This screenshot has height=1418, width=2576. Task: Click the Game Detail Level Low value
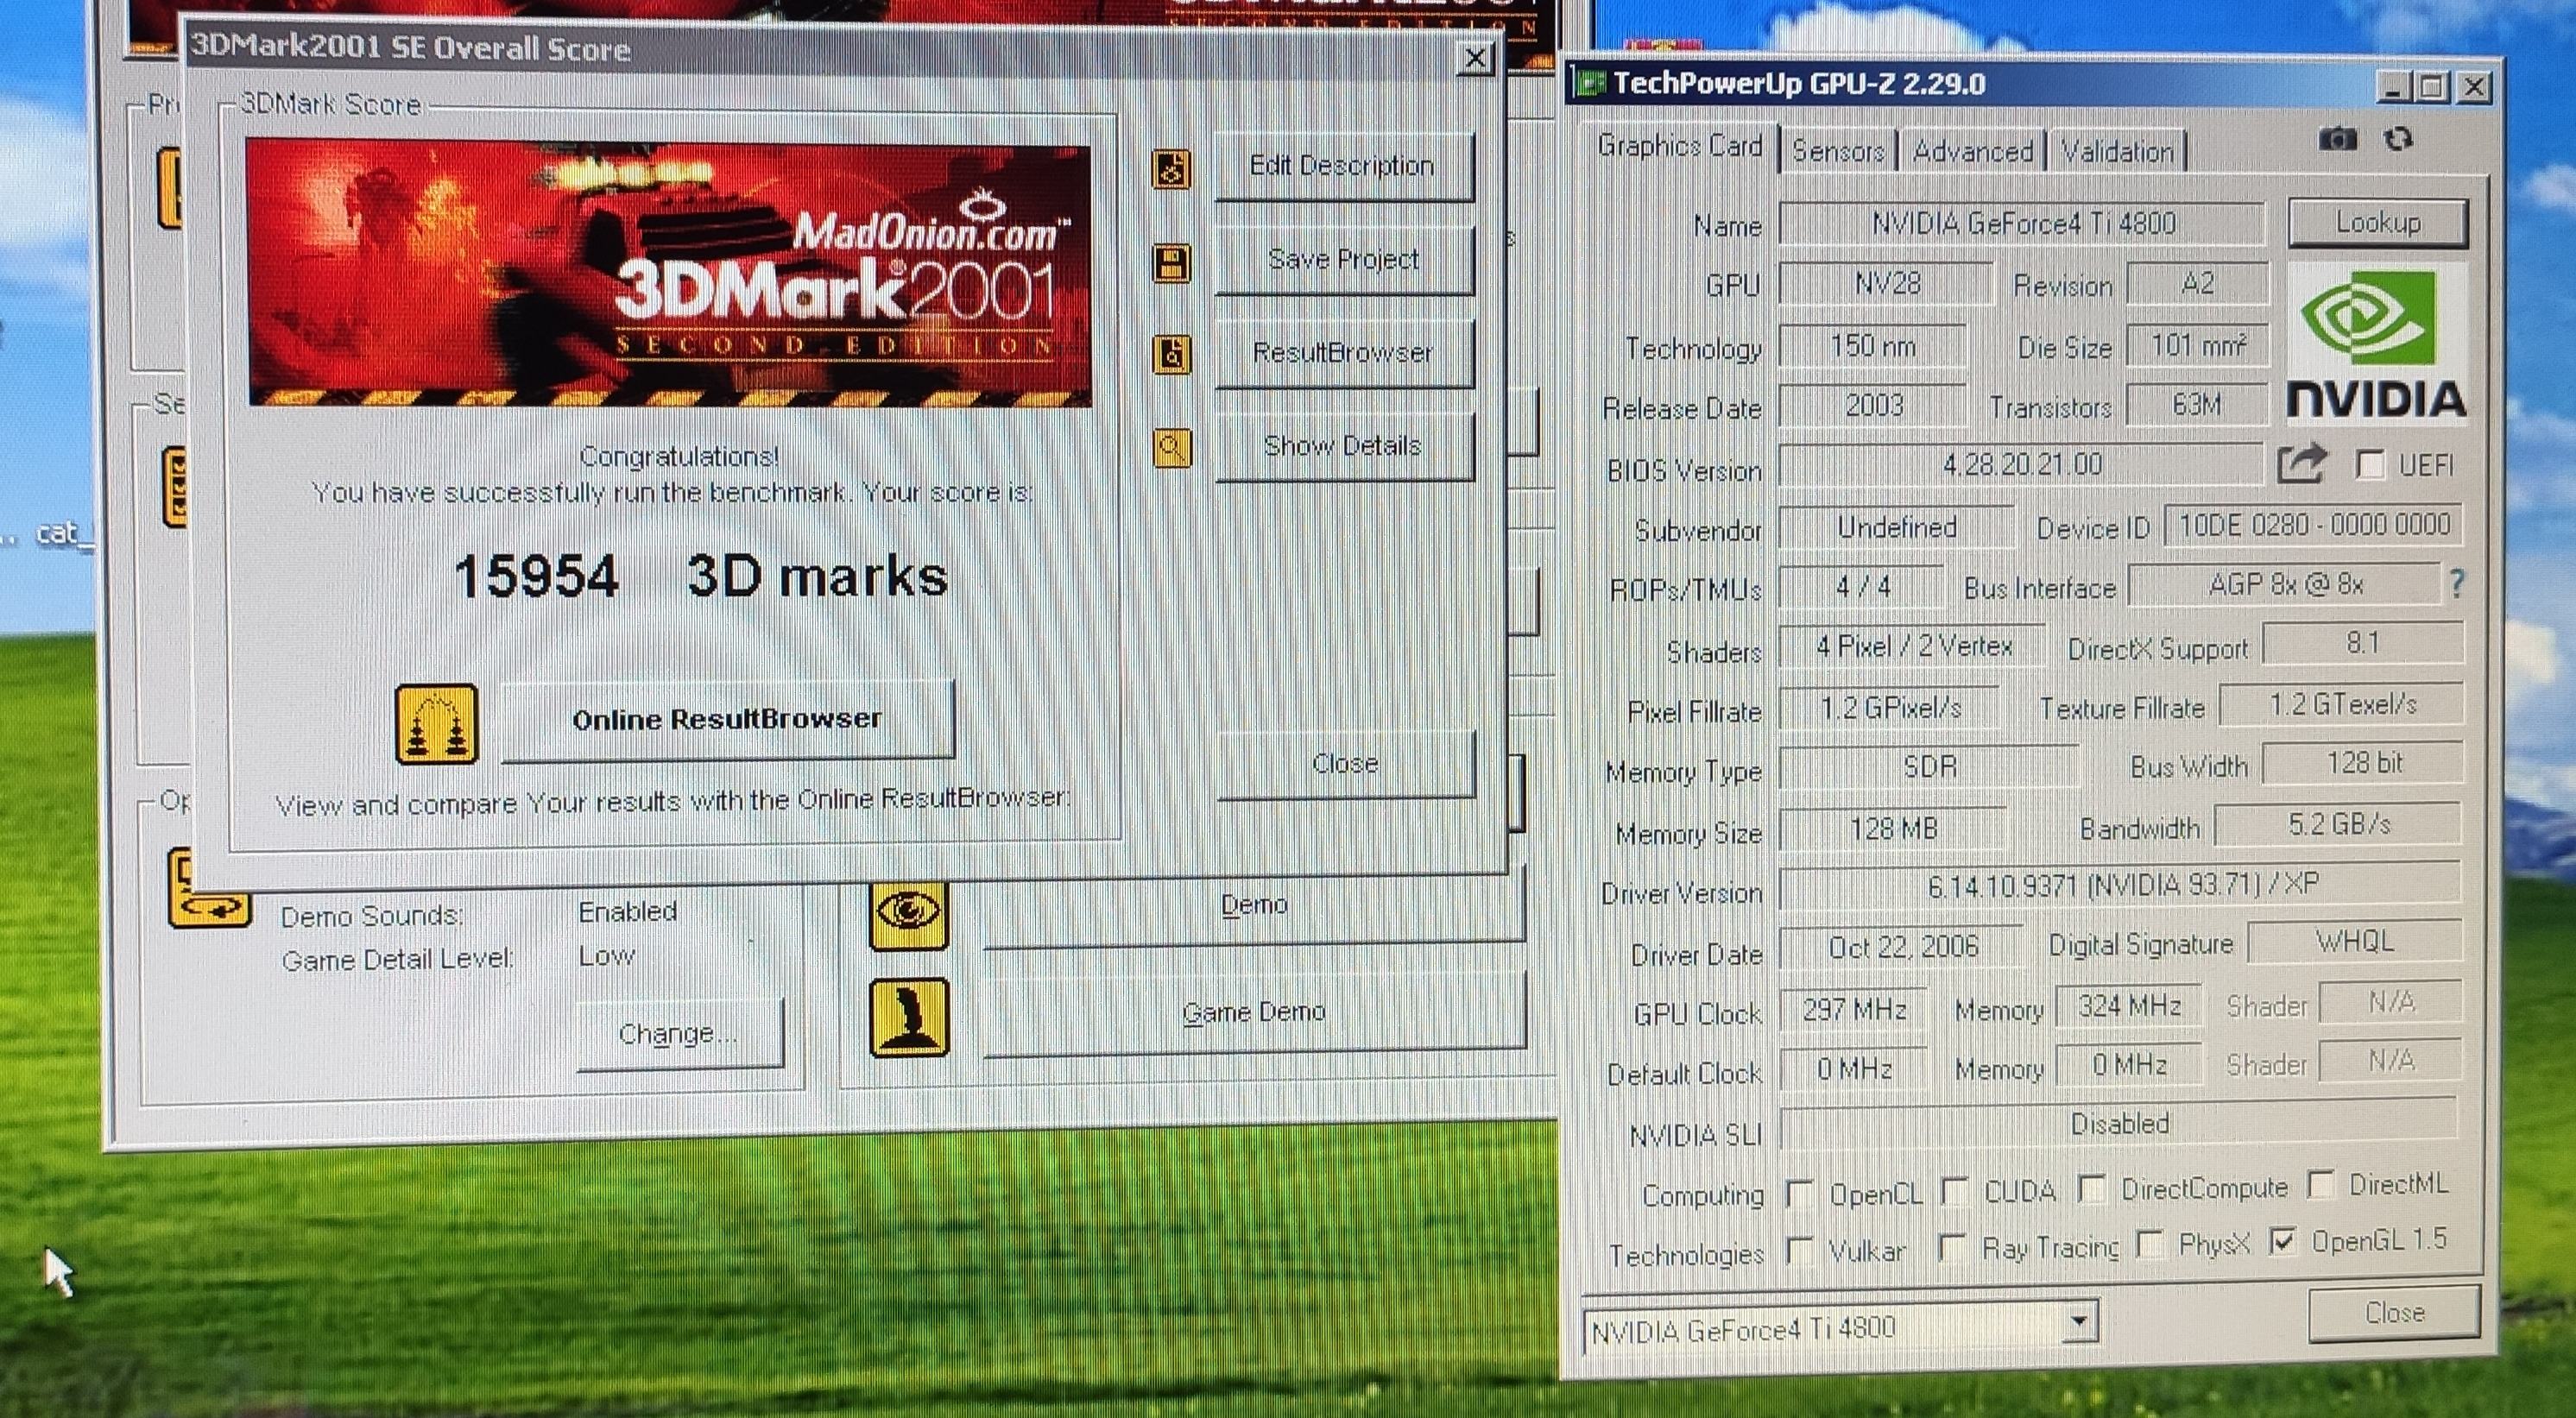click(607, 956)
